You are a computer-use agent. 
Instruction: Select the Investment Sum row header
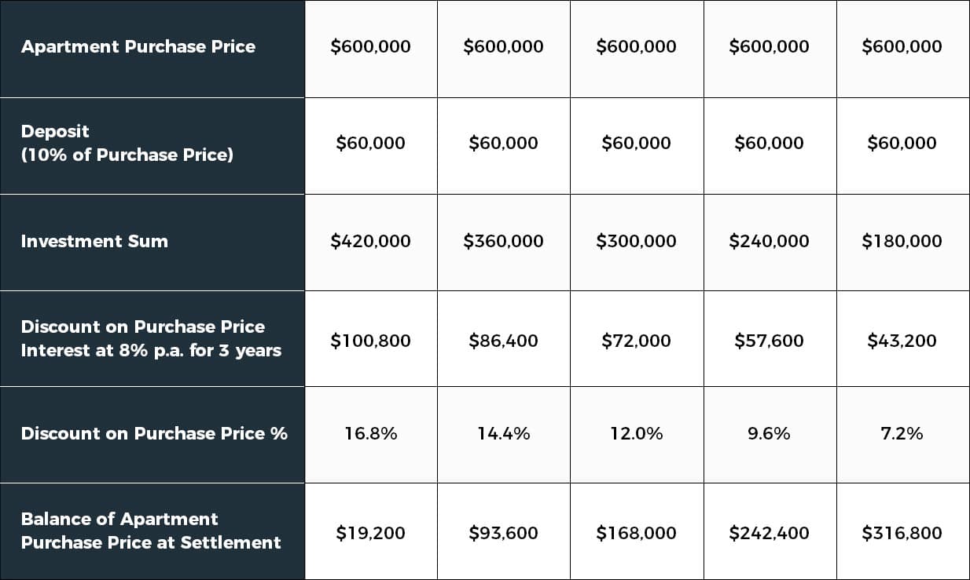pyautogui.click(x=152, y=243)
